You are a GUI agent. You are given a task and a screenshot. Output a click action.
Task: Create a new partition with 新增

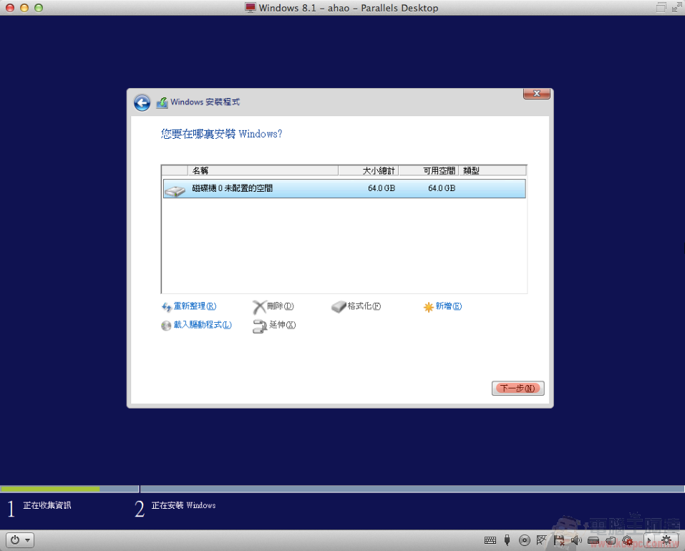pyautogui.click(x=449, y=306)
